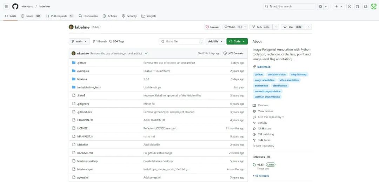The width and height of the screenshot is (379, 182).
Task: Open the labelme.io website link
Action: [264, 67]
